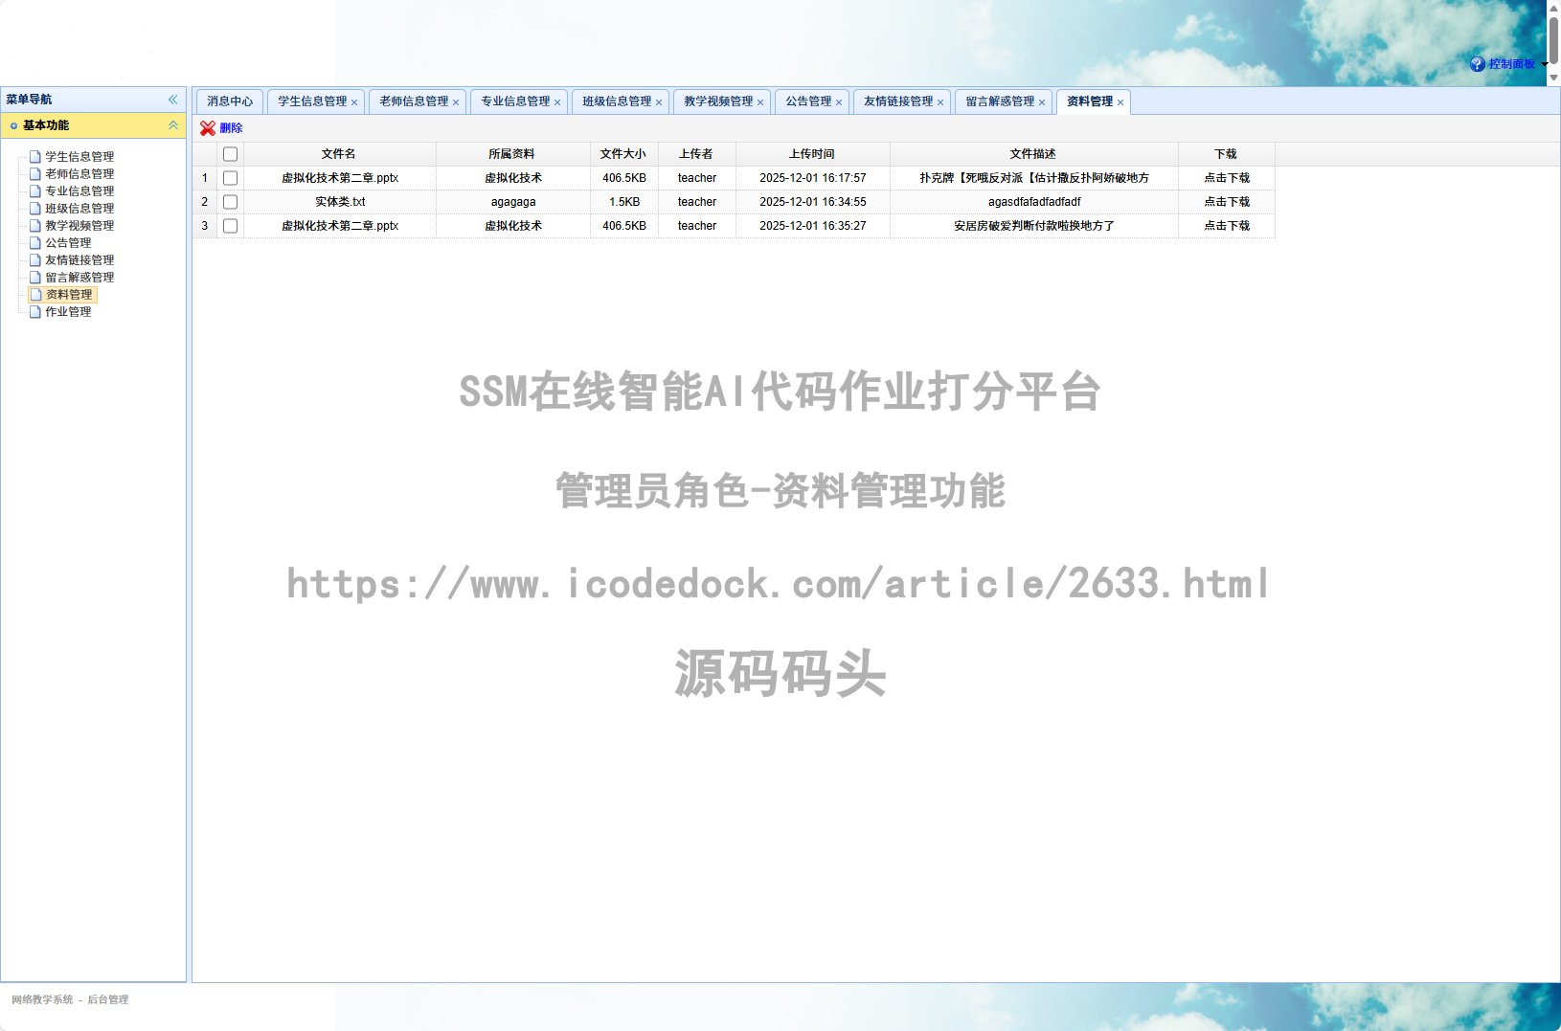Check the checkbox for 实体类.txt
Image resolution: width=1561 pixels, height=1031 pixels.
[x=230, y=201]
